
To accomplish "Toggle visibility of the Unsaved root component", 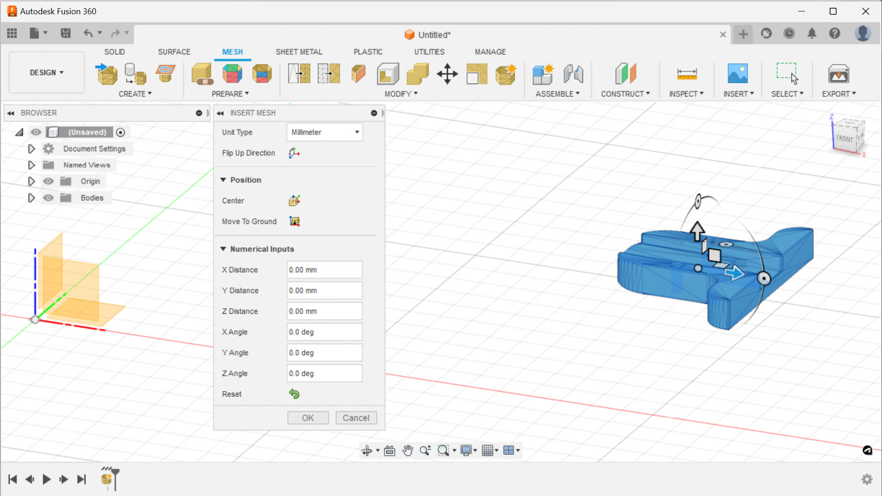I will point(36,132).
